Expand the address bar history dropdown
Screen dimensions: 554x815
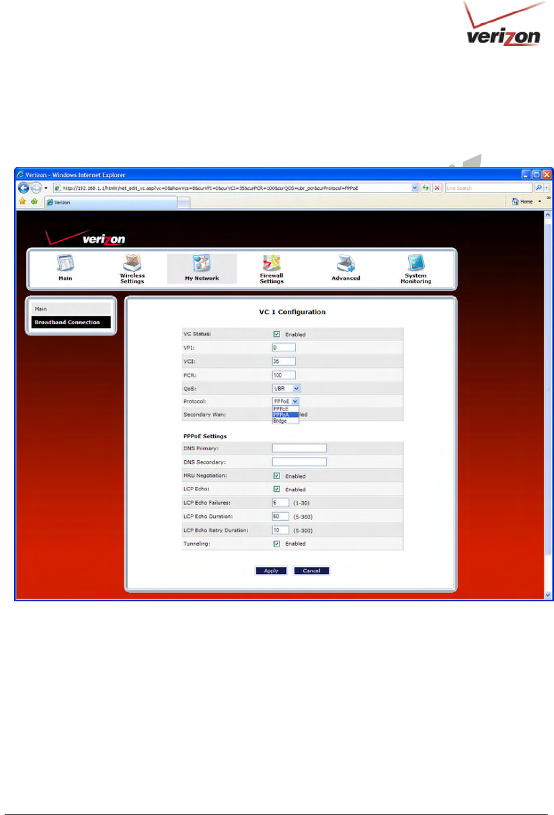[414, 188]
